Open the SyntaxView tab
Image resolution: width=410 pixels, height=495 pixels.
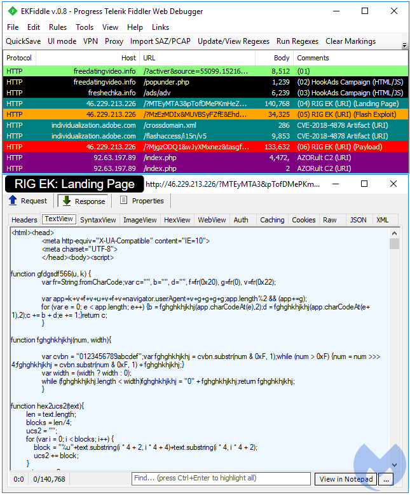98,220
